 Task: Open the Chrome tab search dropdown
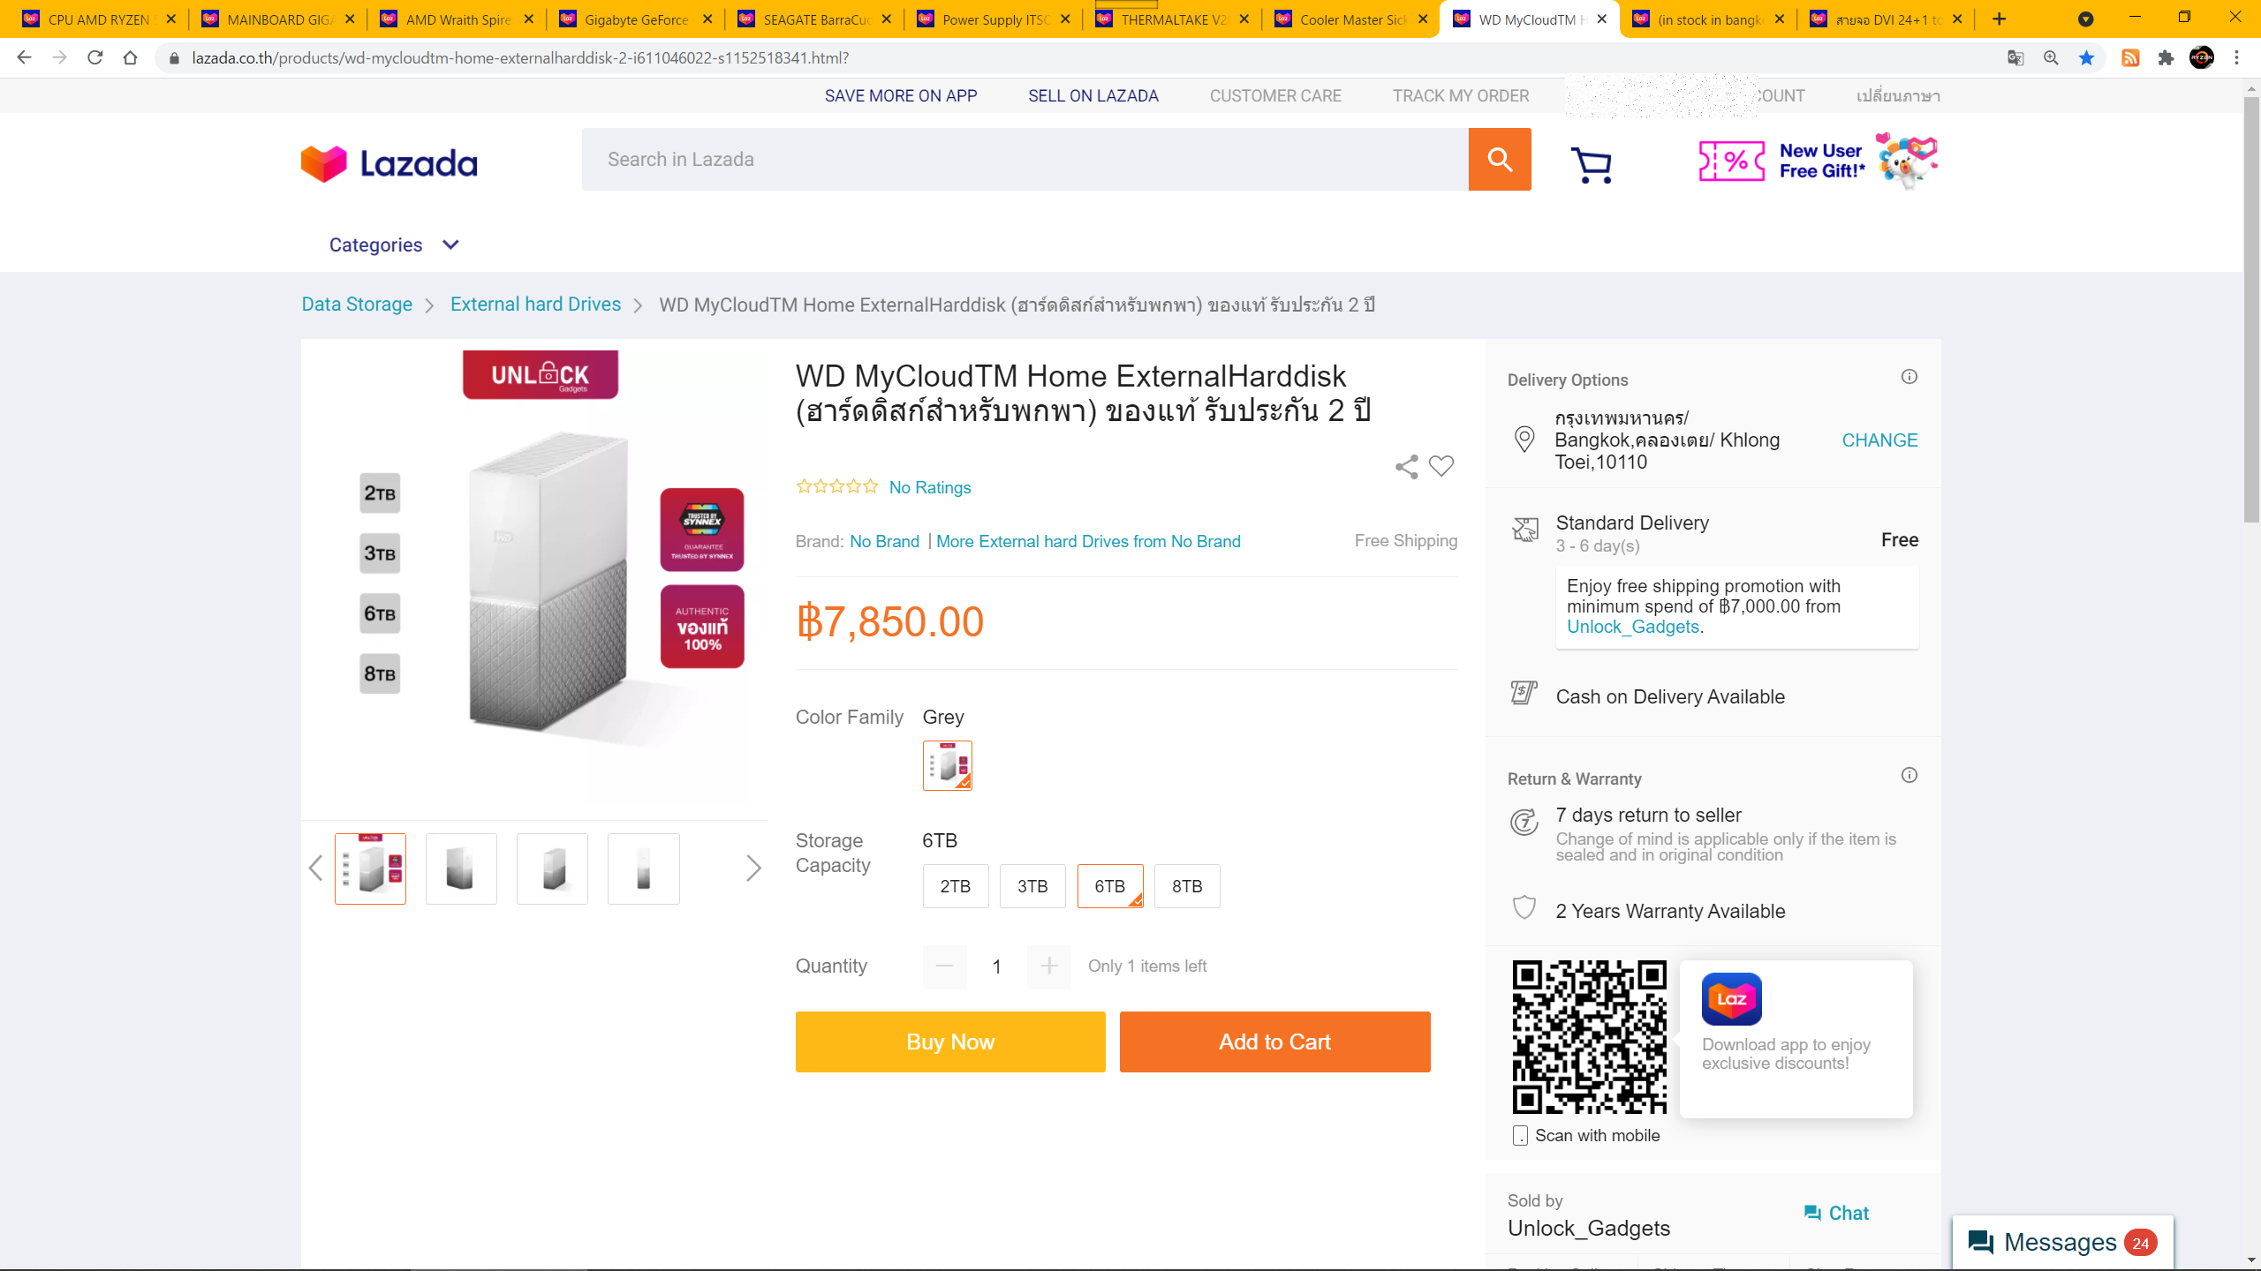coord(2085,19)
